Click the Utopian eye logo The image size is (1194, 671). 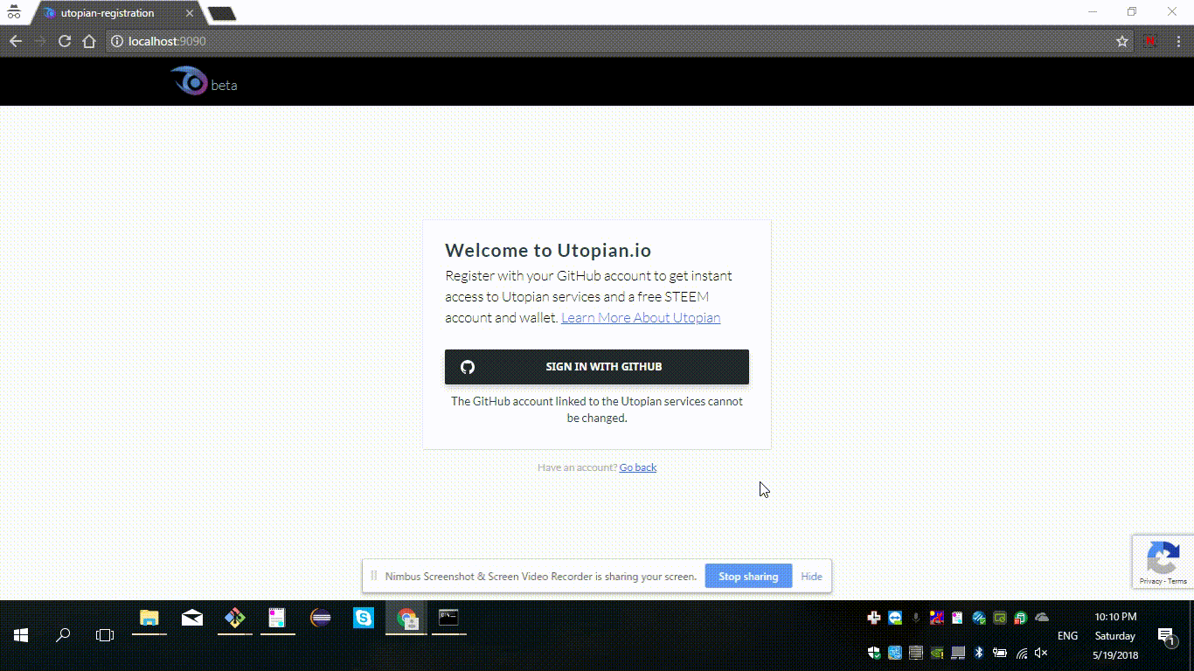(x=188, y=81)
